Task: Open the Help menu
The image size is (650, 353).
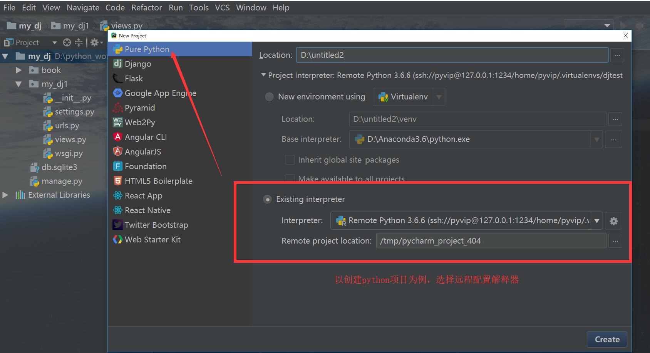Action: [x=281, y=8]
